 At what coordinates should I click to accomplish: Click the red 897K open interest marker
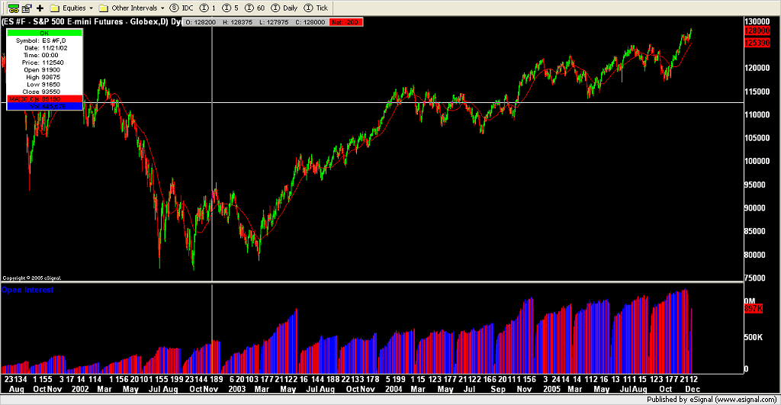click(753, 309)
